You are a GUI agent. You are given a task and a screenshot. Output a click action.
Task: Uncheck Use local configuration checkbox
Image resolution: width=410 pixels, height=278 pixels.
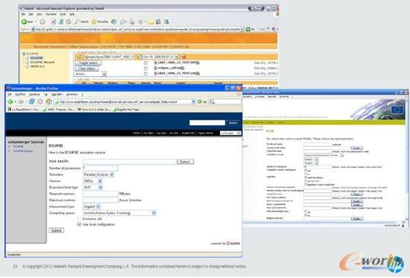79,224
